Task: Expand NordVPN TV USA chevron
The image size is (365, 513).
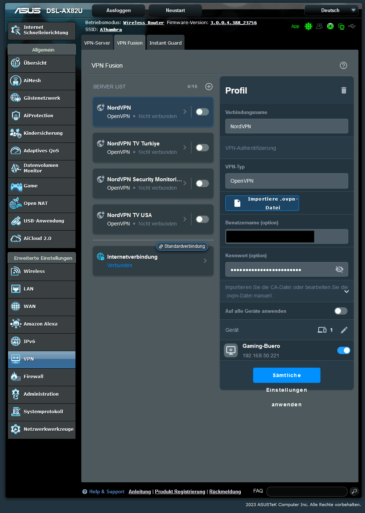Action: coord(185,219)
